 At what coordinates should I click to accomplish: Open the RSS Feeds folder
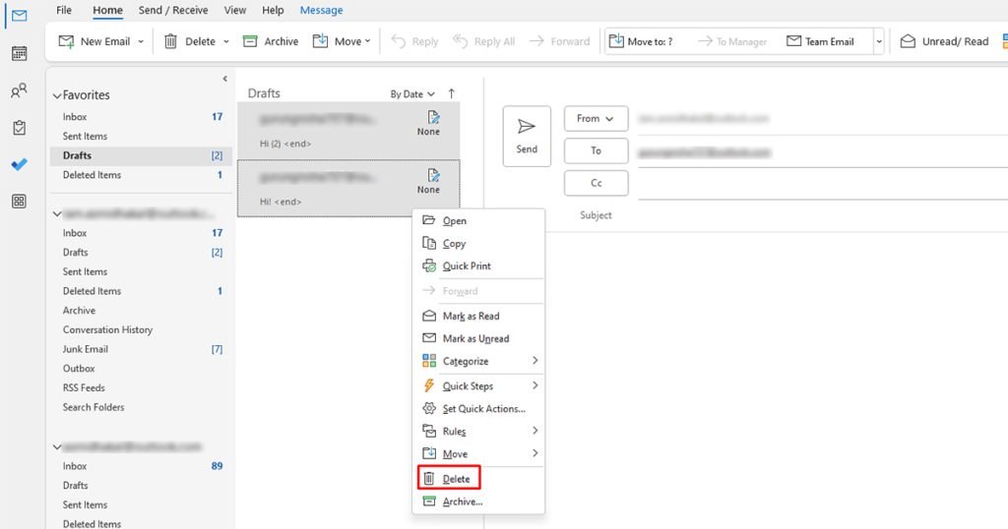click(x=140, y=387)
